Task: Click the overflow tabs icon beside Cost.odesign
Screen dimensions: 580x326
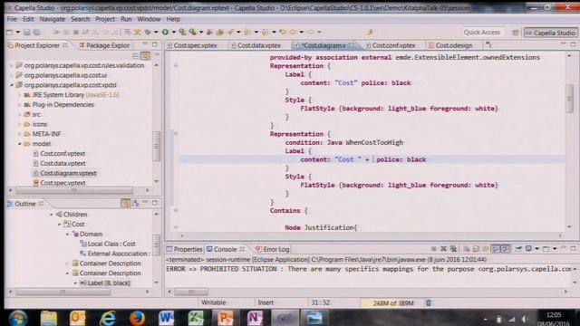Action: pyautogui.click(x=488, y=45)
